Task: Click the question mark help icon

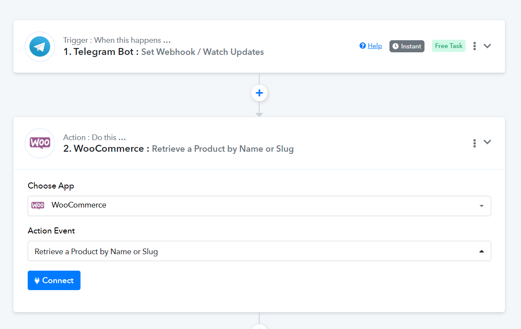Action: click(363, 46)
